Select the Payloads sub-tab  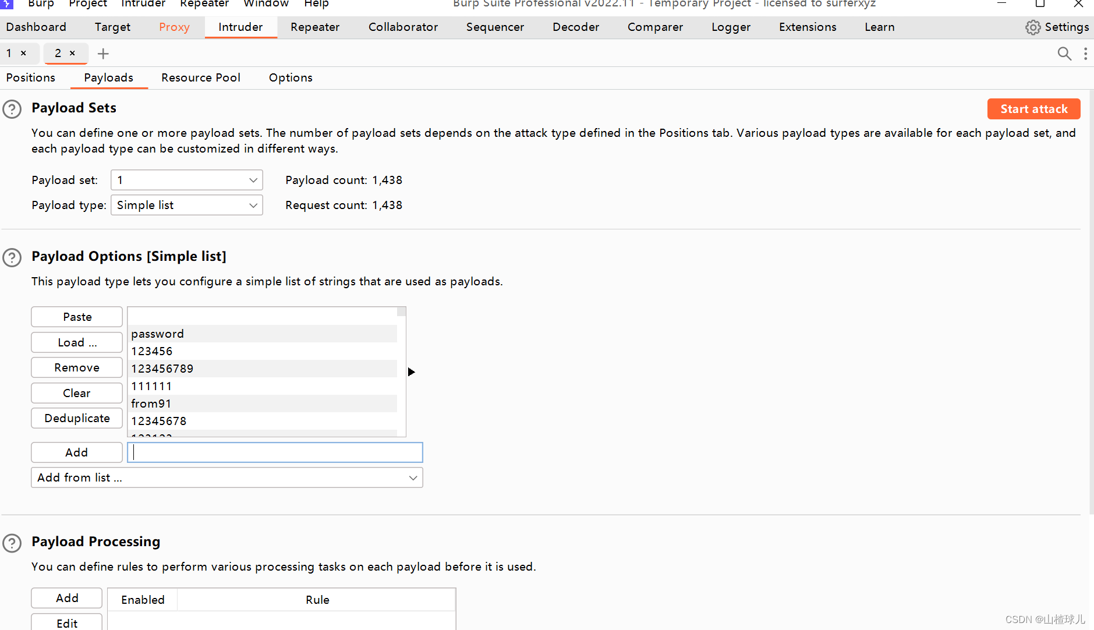pyautogui.click(x=108, y=77)
